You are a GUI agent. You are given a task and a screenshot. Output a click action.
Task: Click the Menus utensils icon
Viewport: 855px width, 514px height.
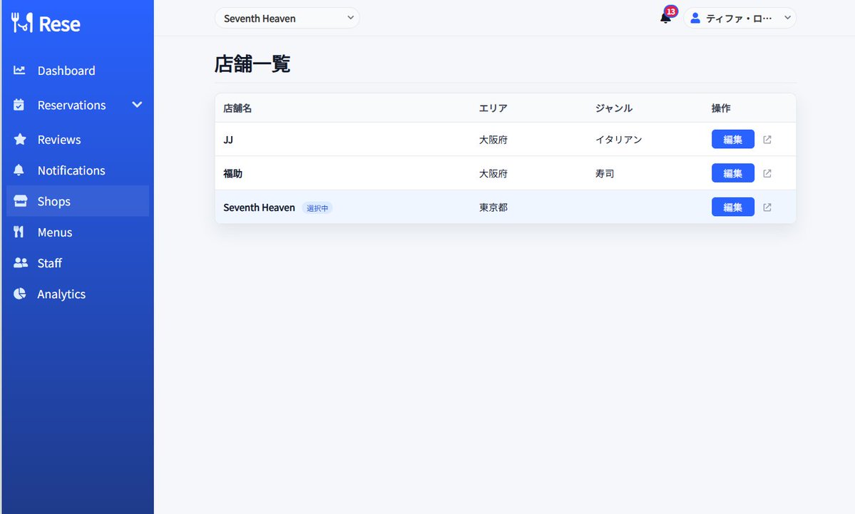19,232
